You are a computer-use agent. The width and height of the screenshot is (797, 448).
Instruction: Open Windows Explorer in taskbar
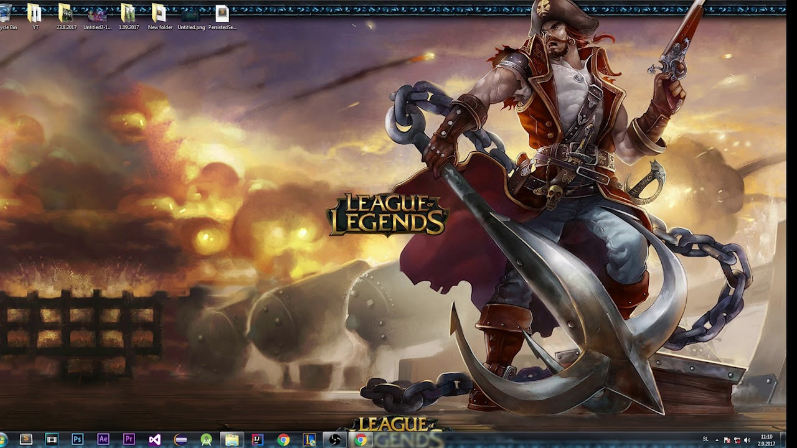click(x=232, y=439)
